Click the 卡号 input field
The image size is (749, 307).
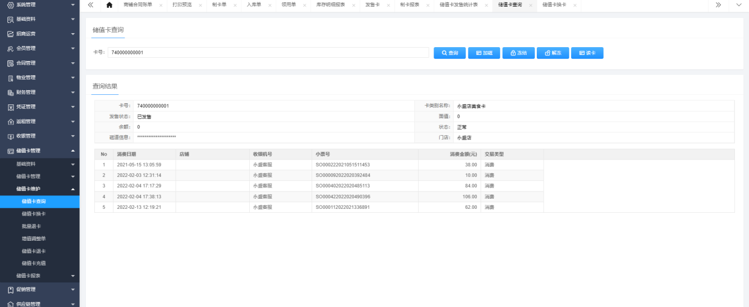point(268,52)
